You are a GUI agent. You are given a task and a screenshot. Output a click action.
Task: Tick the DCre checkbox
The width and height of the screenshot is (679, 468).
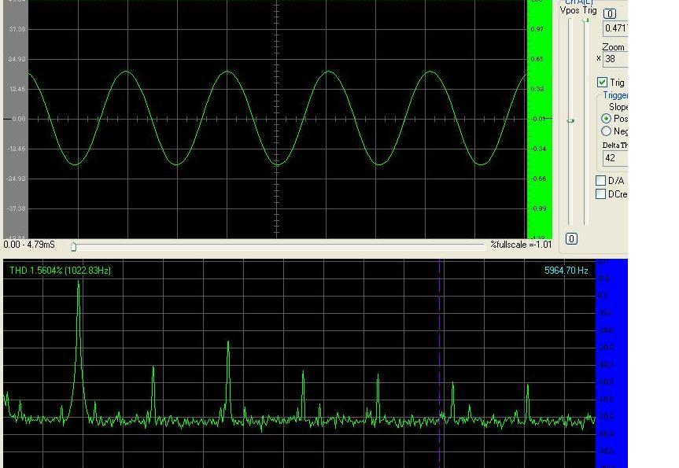point(600,194)
